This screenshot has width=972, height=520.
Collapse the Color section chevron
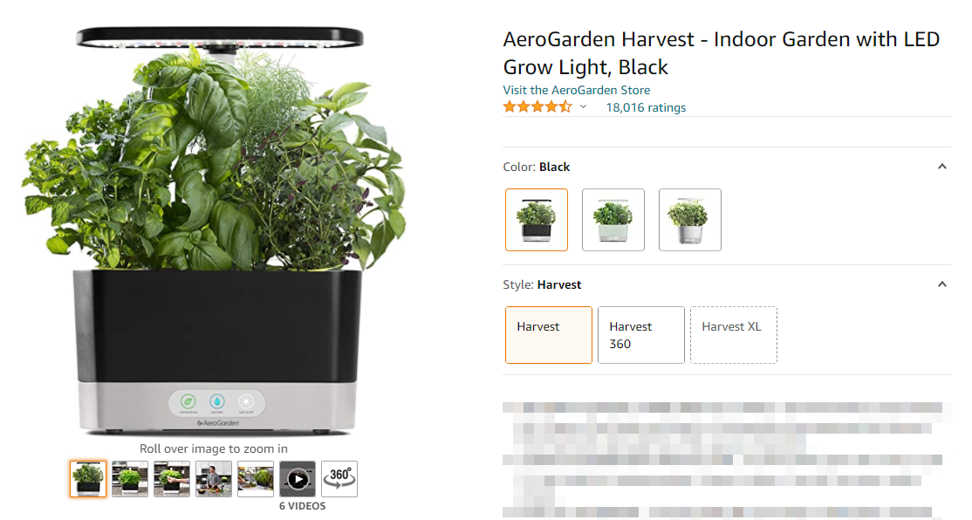(x=942, y=166)
